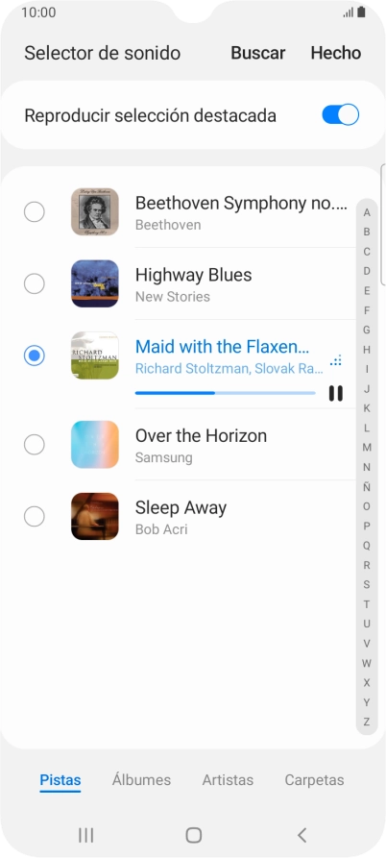This screenshot has height=858, width=386.
Task: Tap the Sleep Away album cover
Action: (x=95, y=516)
